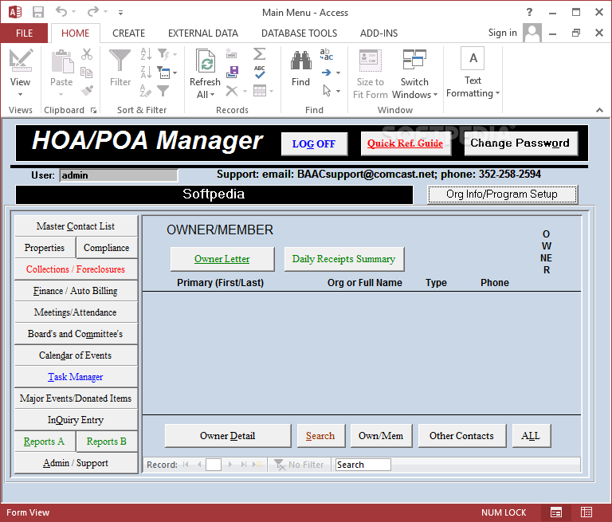Click the Save icon in quick access toolbar

click(x=38, y=12)
